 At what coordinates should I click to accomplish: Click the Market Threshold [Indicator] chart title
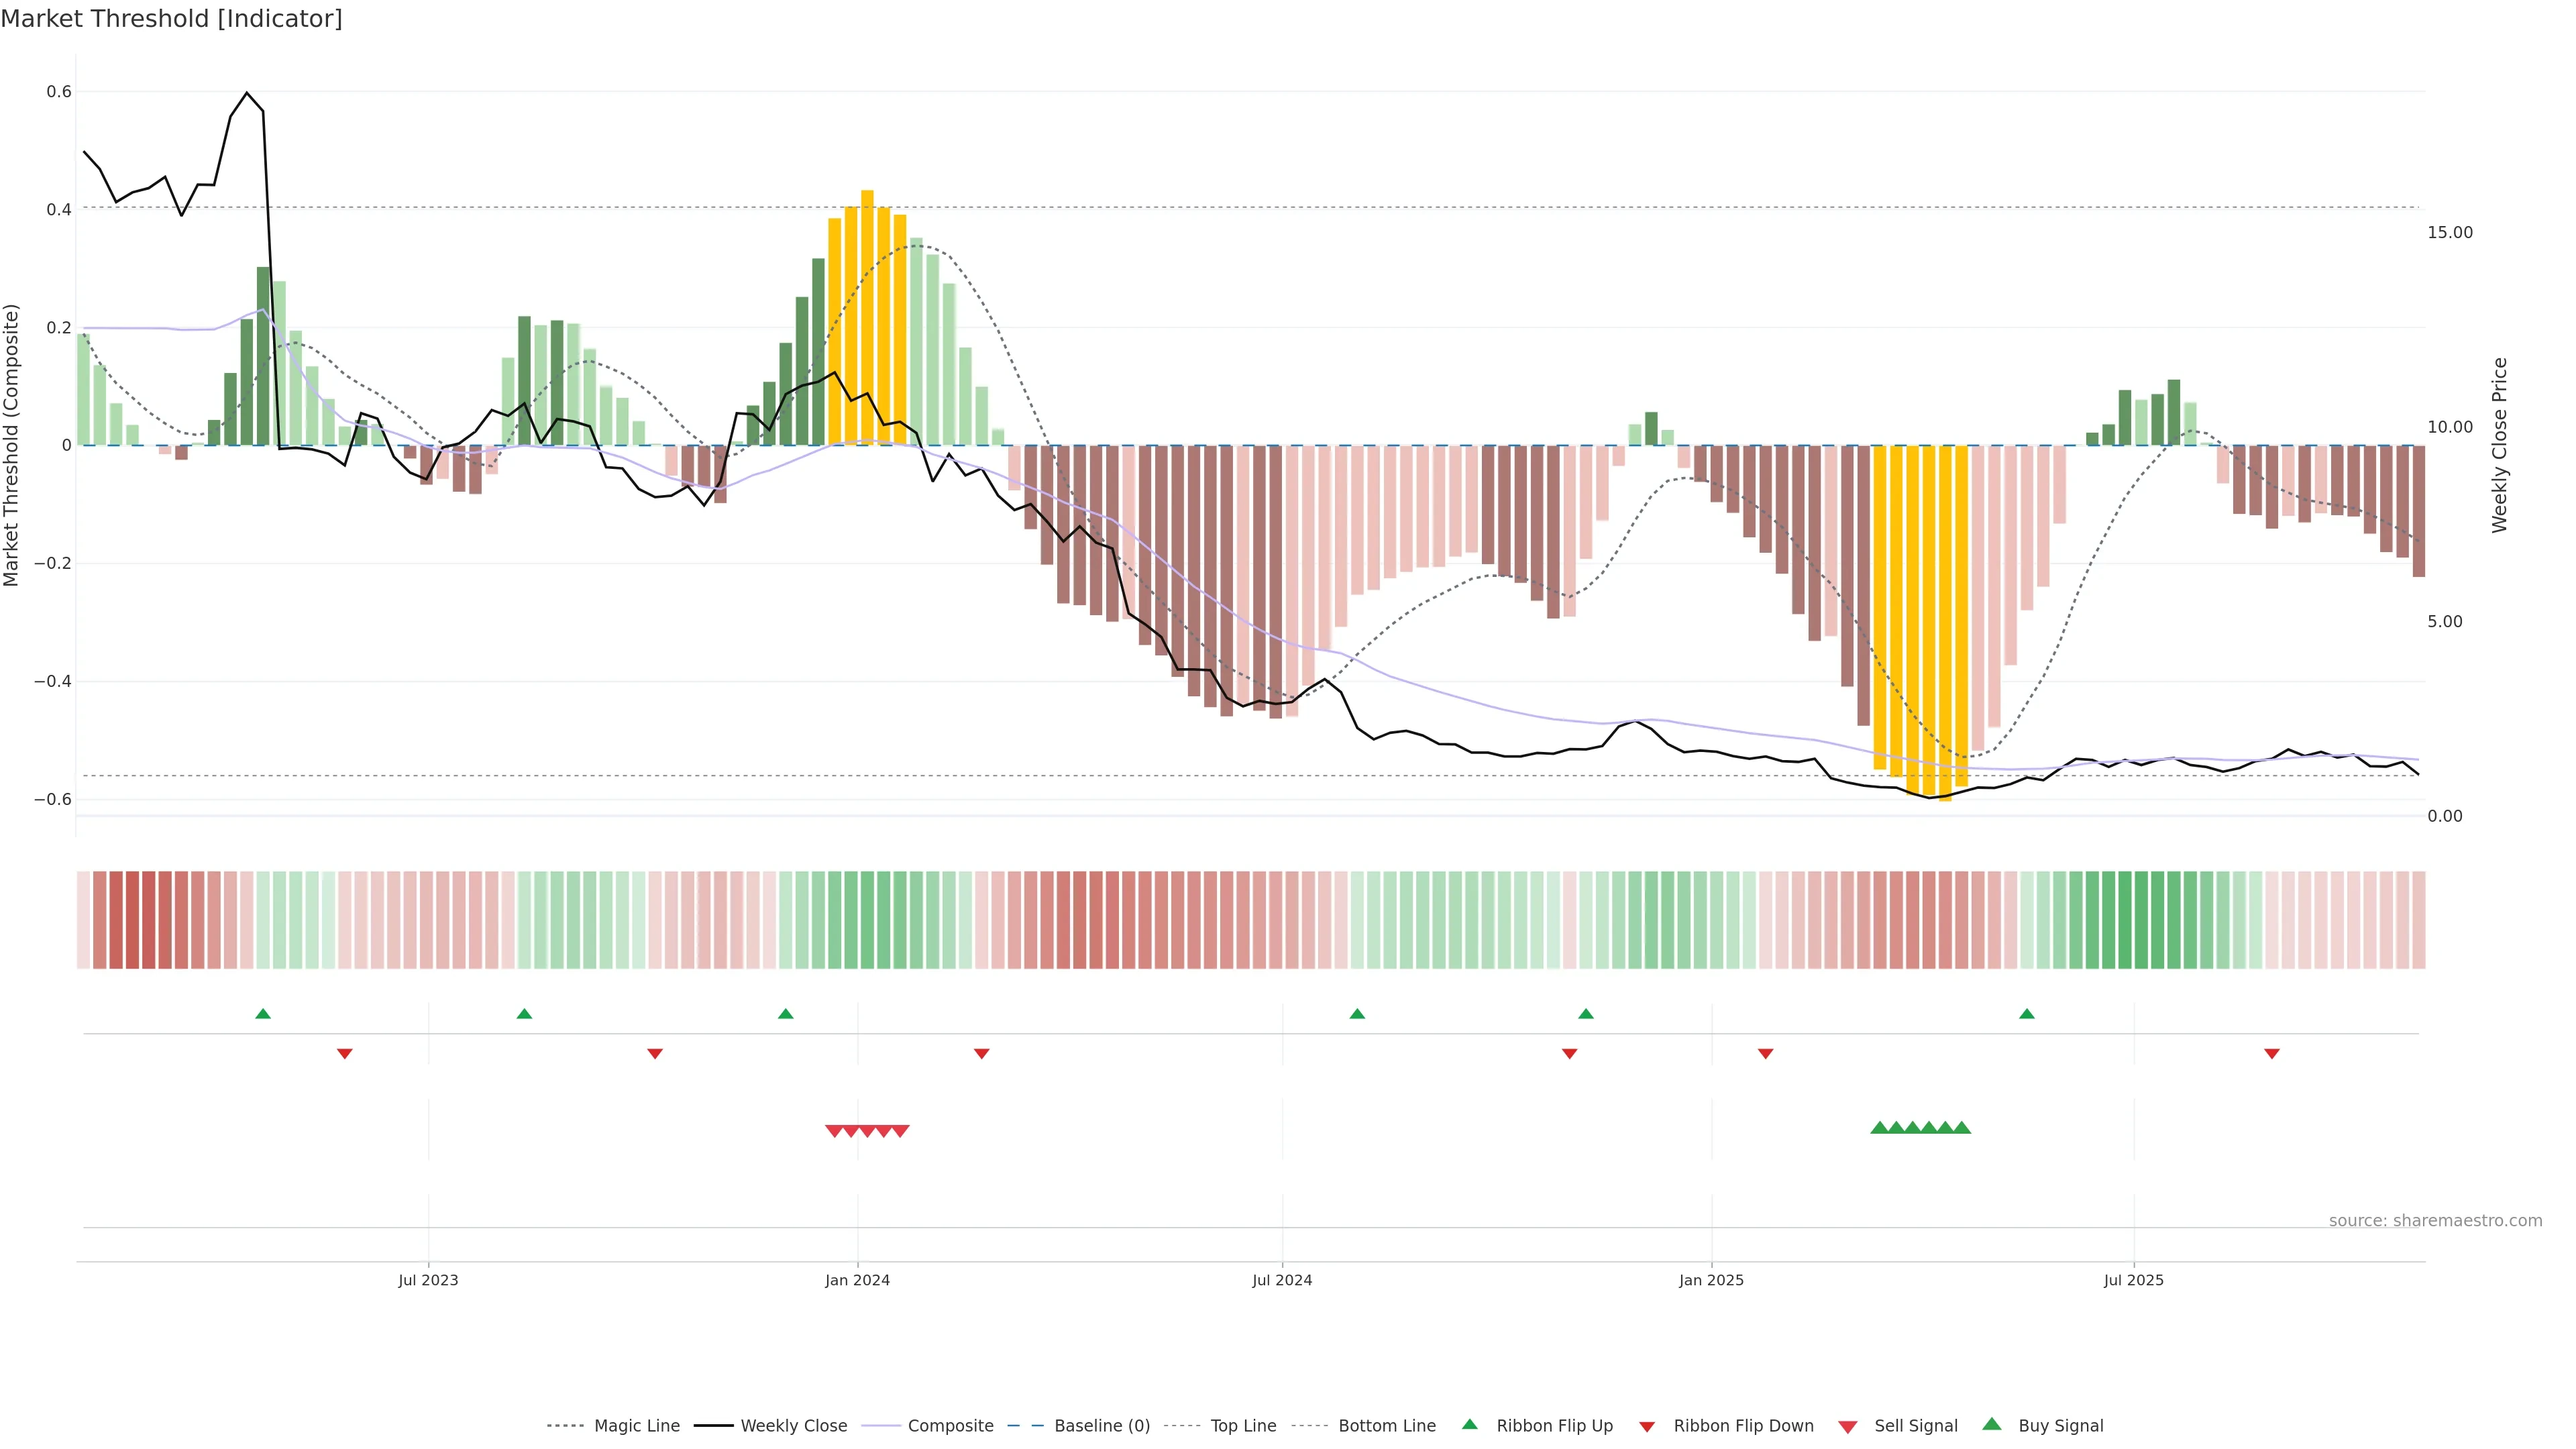[171, 19]
